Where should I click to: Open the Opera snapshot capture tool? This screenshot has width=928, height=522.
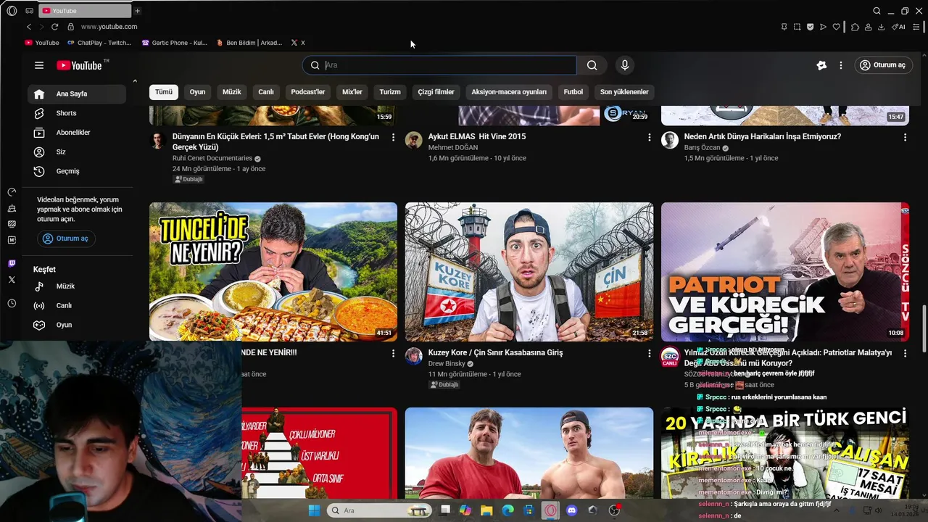pos(797,27)
